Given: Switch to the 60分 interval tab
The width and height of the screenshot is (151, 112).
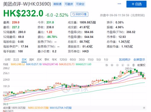Looking at the screenshot, I should point(73,60).
